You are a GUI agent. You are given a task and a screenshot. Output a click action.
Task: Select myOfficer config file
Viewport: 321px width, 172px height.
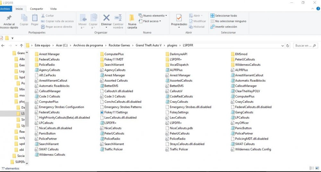(240, 123)
